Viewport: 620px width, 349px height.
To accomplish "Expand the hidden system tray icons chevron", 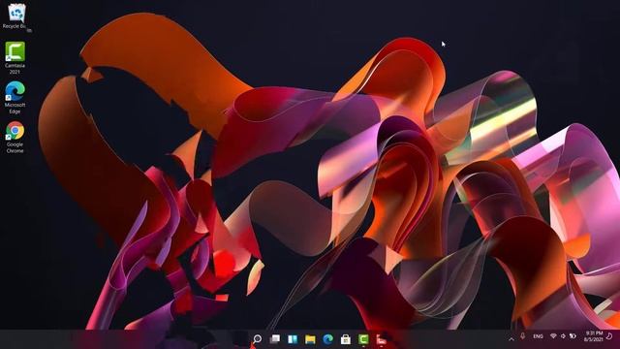I will point(511,338).
